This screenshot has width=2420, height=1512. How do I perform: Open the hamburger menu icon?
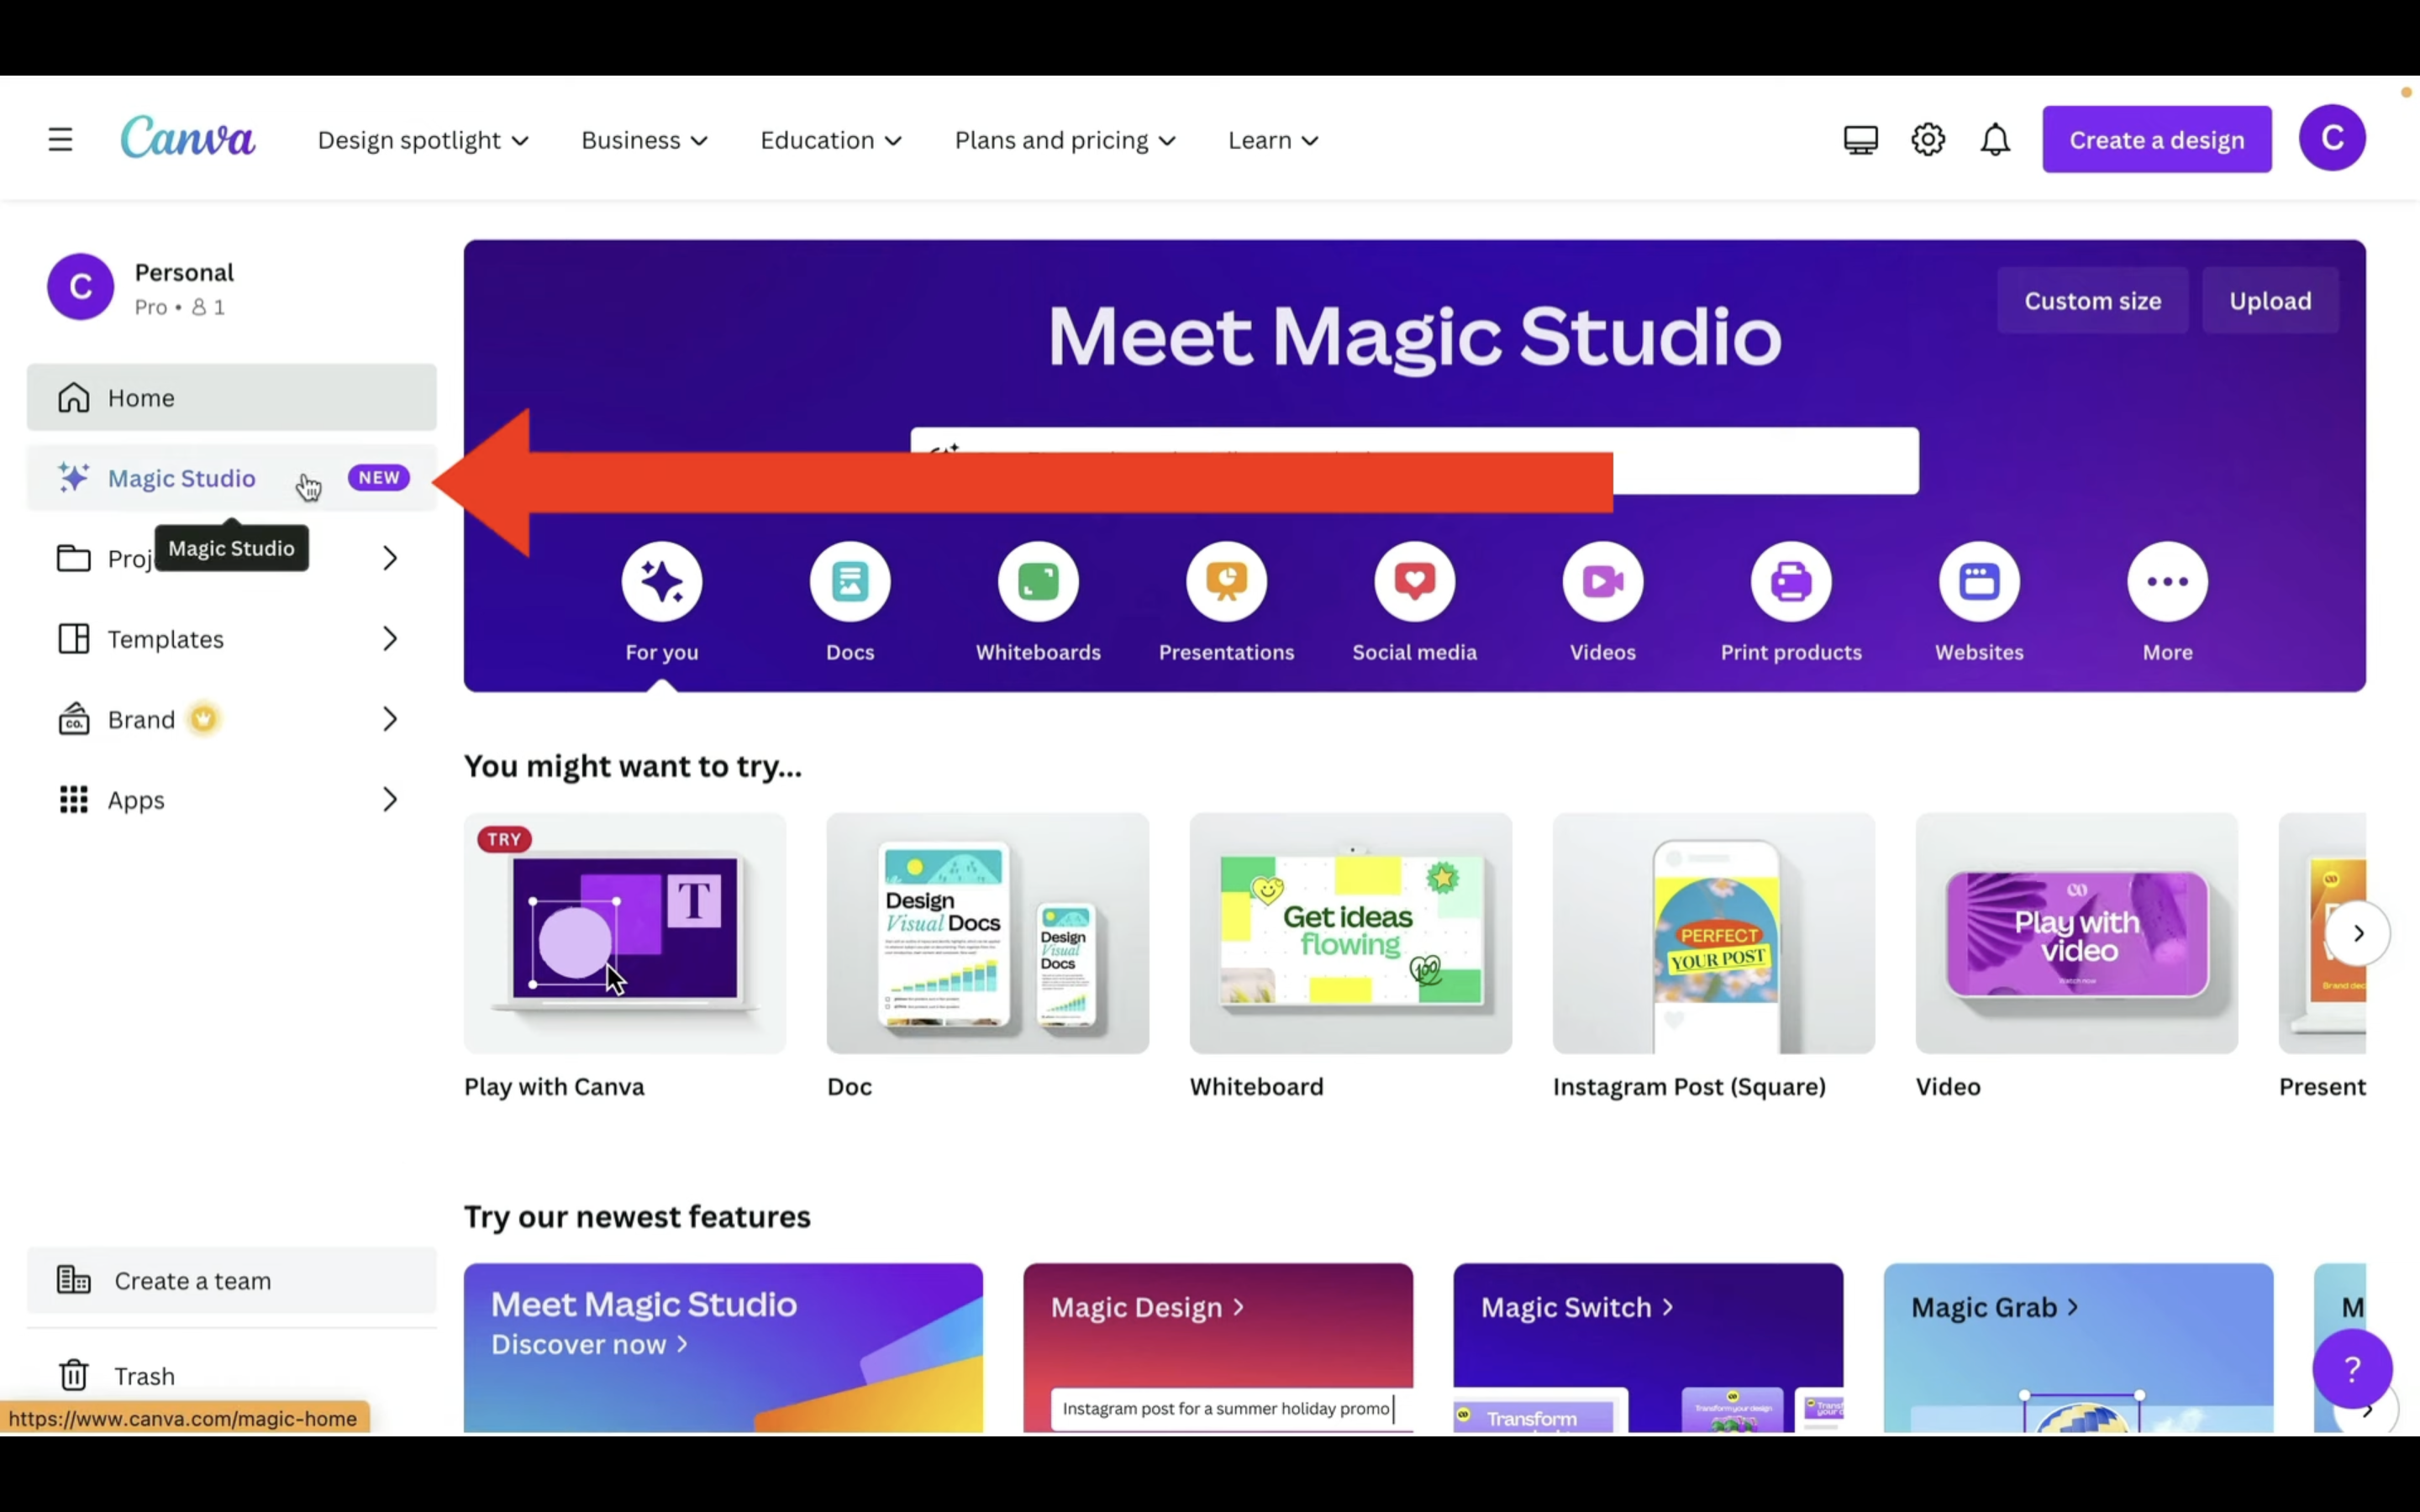(60, 139)
